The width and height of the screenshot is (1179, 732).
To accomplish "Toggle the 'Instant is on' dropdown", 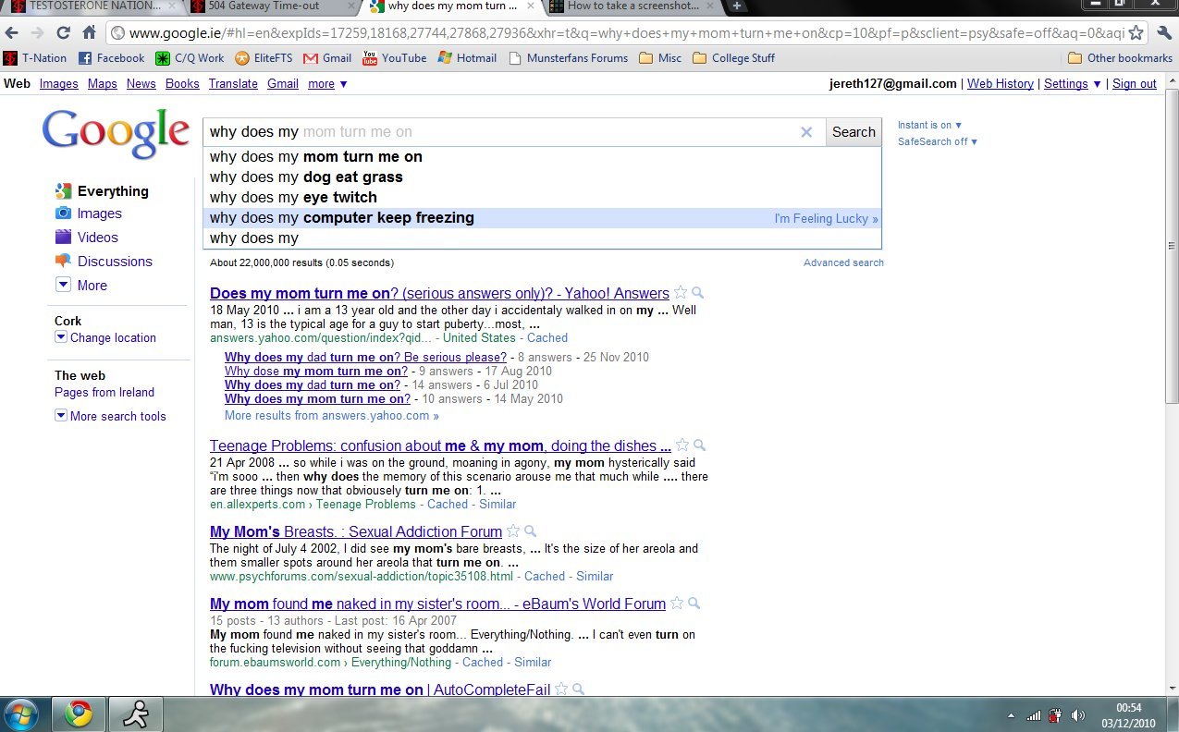I will tap(929, 125).
